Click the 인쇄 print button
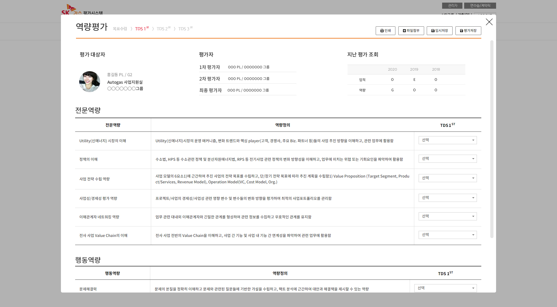Screen dimensions: 557x307 [385, 31]
